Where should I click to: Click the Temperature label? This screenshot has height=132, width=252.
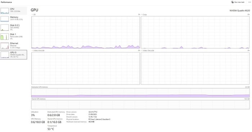pos(52,126)
